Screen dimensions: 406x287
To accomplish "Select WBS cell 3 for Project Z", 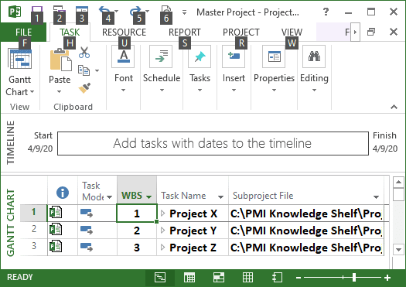I will (137, 248).
